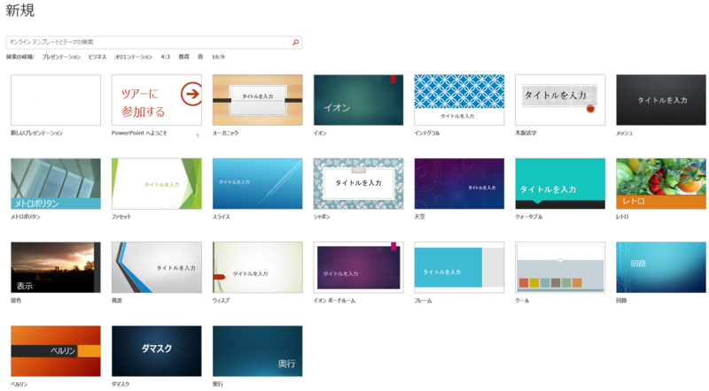Pick the インテグラル blue pattern theme thumbnail
Screen dimensions: 709x391
pyautogui.click(x=459, y=100)
